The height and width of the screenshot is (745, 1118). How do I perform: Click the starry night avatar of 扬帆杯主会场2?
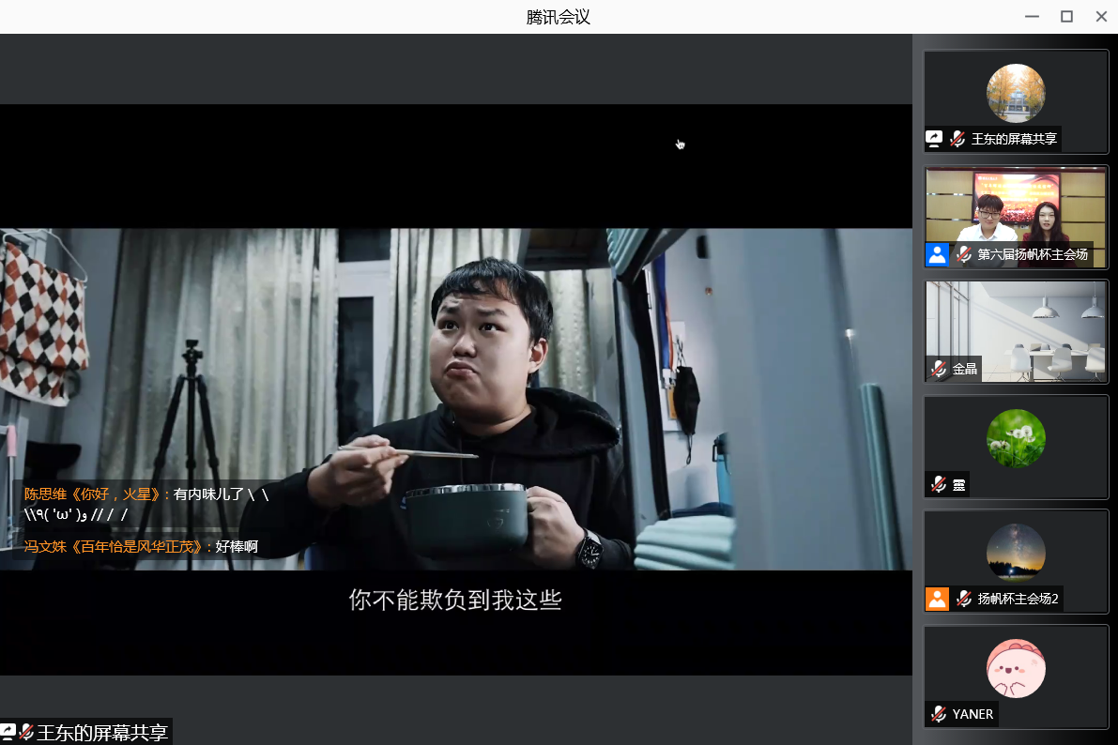tap(1016, 553)
